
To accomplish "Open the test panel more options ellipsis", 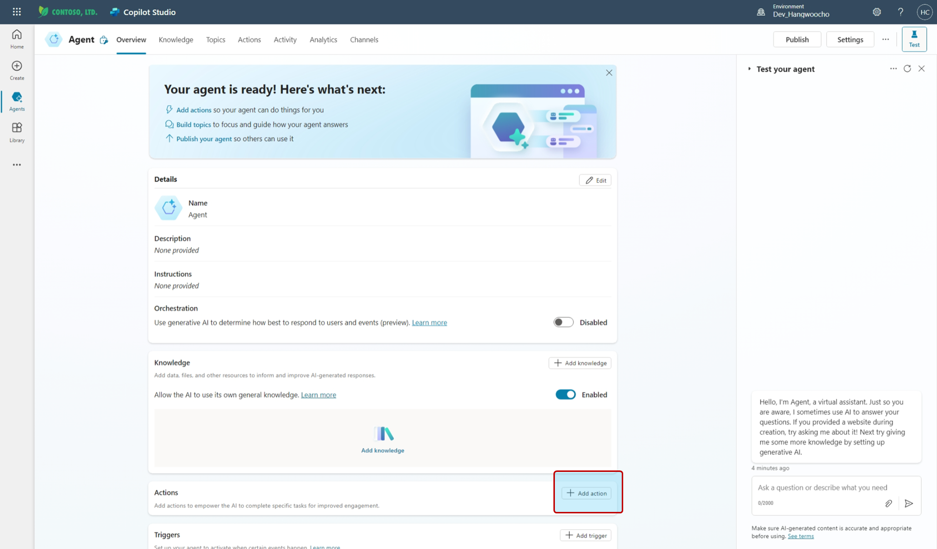I will click(893, 69).
